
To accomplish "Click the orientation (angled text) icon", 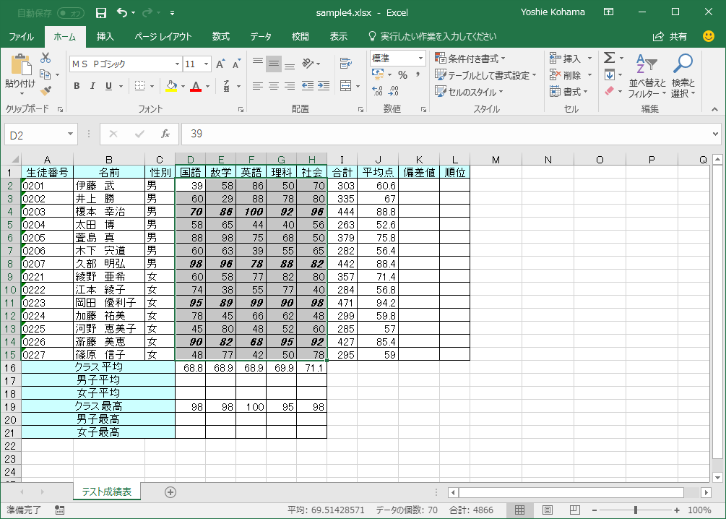I will point(308,63).
